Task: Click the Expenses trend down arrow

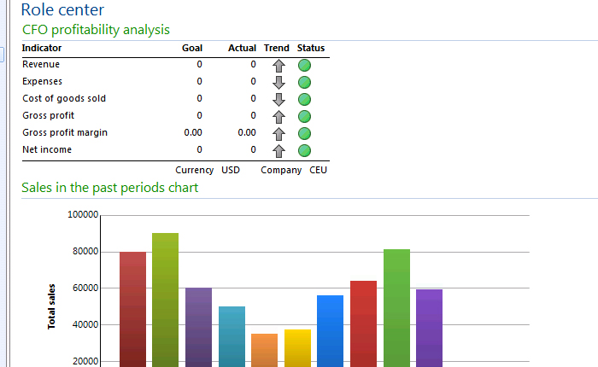Action: click(x=278, y=82)
